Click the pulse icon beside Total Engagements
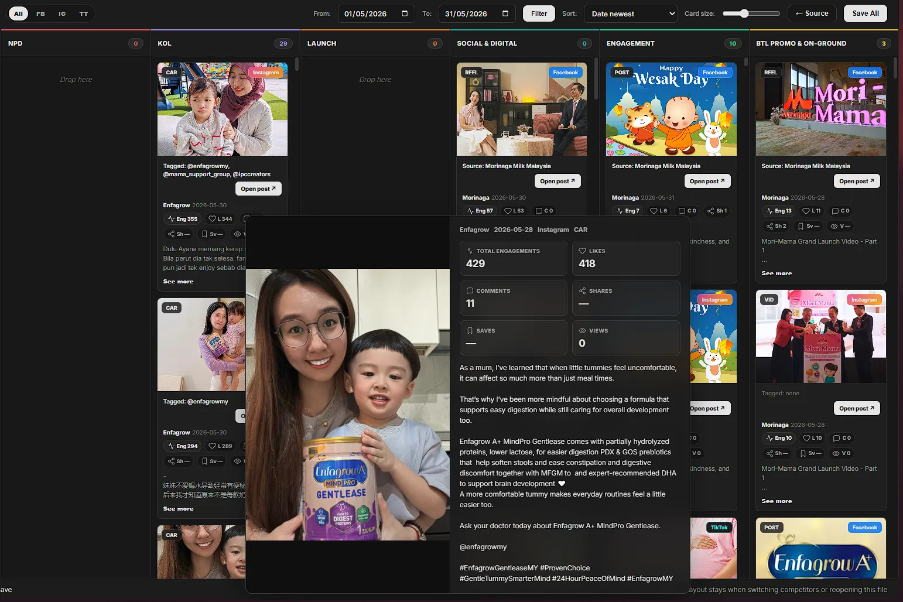Image resolution: width=903 pixels, height=602 pixels. [x=470, y=251]
